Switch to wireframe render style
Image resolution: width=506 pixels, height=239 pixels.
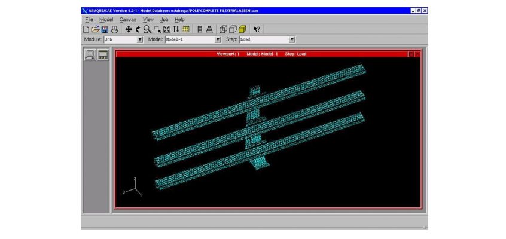(x=223, y=29)
